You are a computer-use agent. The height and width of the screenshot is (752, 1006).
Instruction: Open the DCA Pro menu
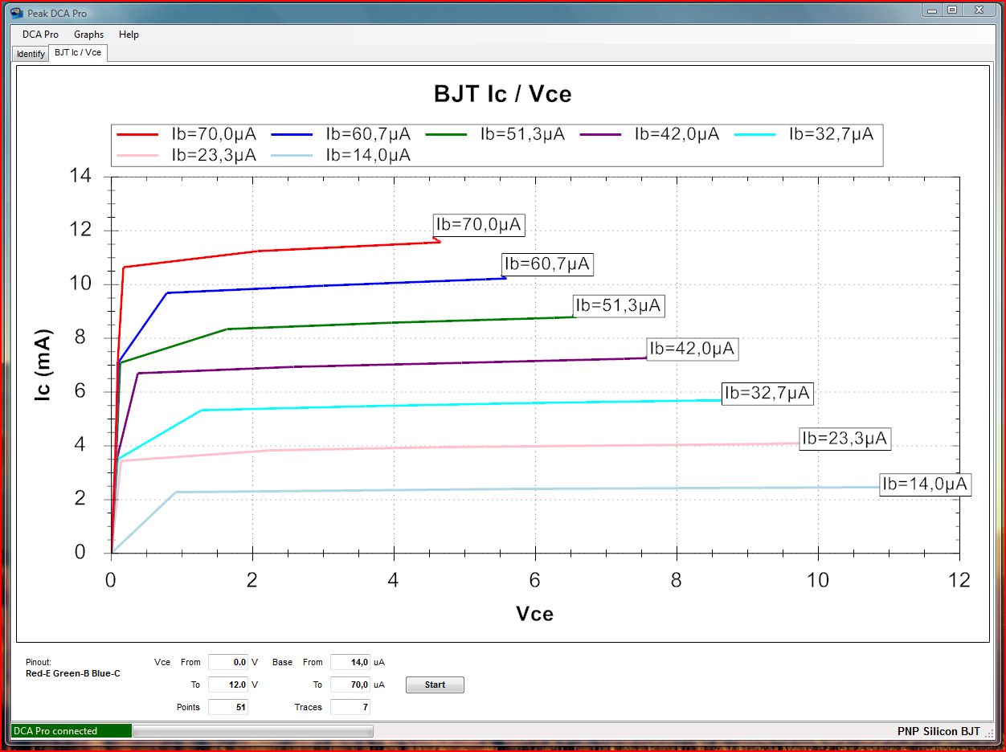[40, 35]
